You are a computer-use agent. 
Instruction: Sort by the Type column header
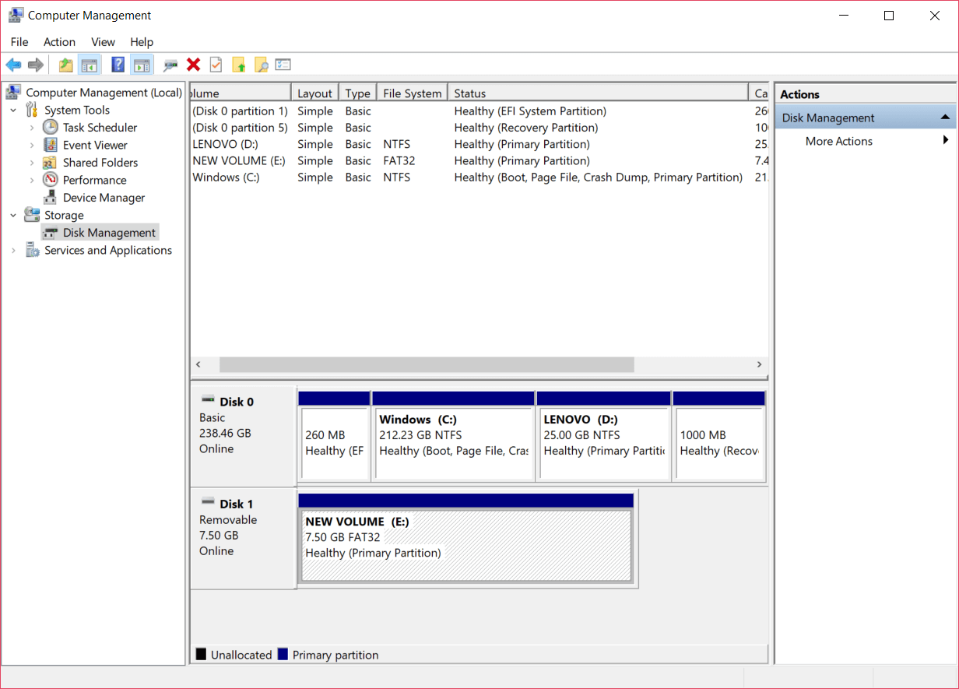click(358, 93)
